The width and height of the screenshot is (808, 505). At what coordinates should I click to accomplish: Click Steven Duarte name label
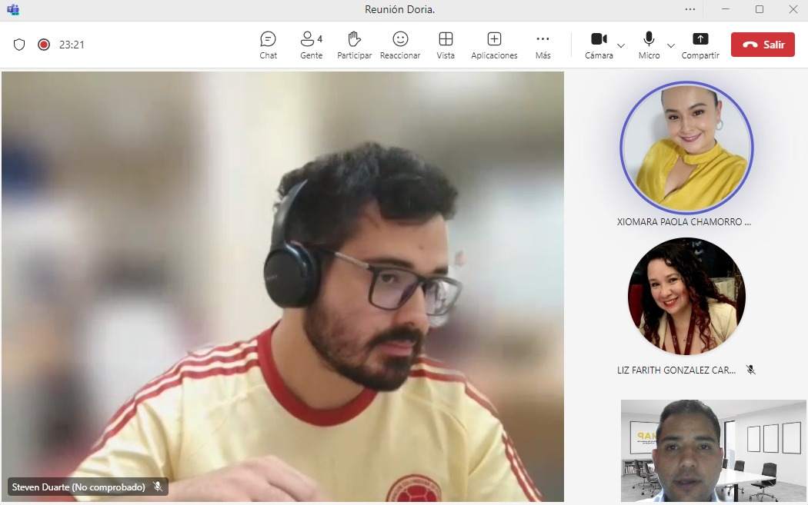(78, 487)
